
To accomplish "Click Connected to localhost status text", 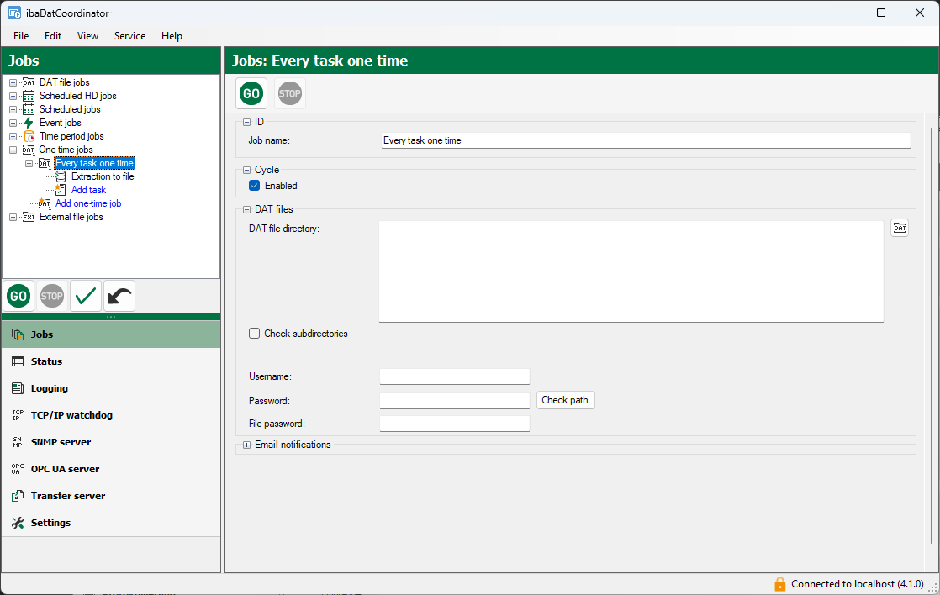I will click(858, 584).
